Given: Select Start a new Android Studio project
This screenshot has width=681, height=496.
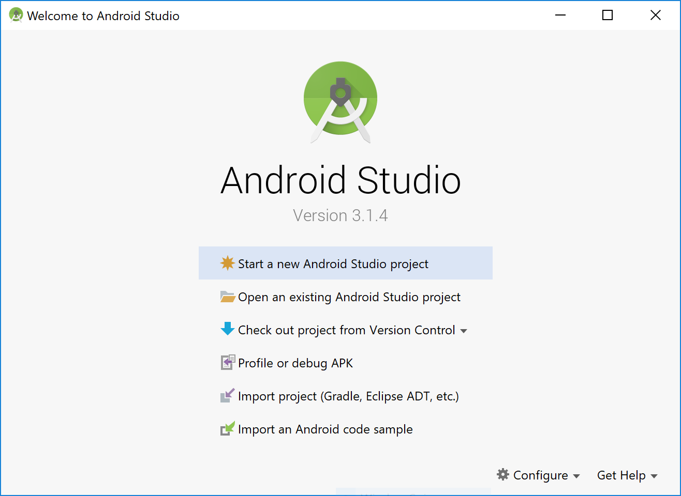Looking at the screenshot, I should point(333,263).
